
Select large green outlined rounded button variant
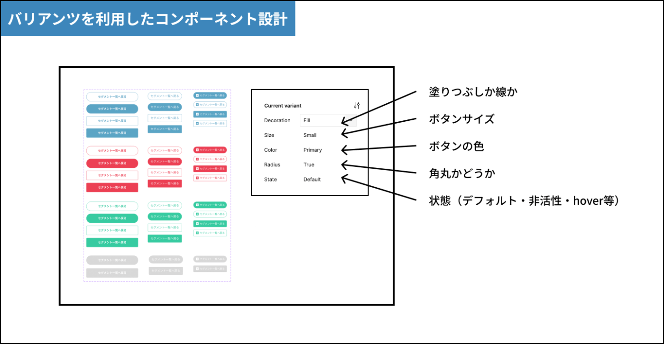coord(112,206)
